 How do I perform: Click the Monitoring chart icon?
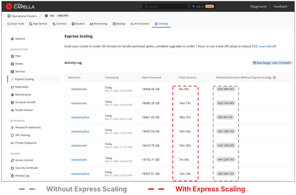tap(92, 24)
